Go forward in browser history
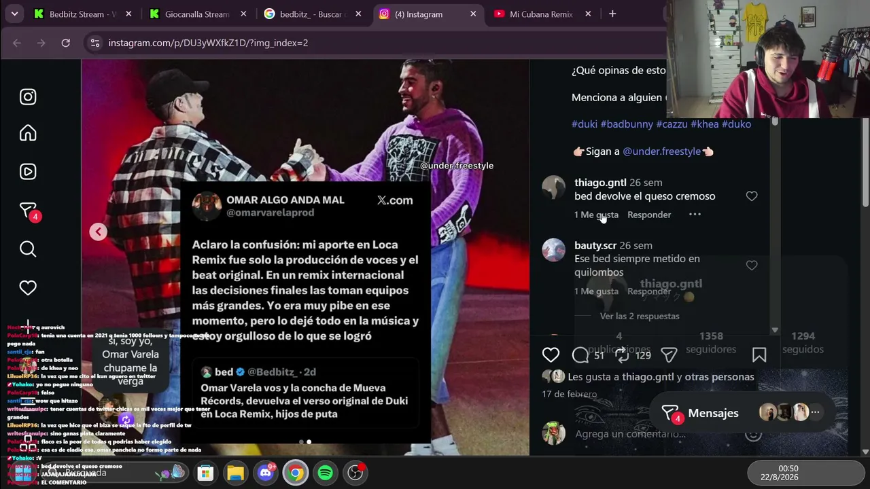This screenshot has height=489, width=870. (x=41, y=43)
